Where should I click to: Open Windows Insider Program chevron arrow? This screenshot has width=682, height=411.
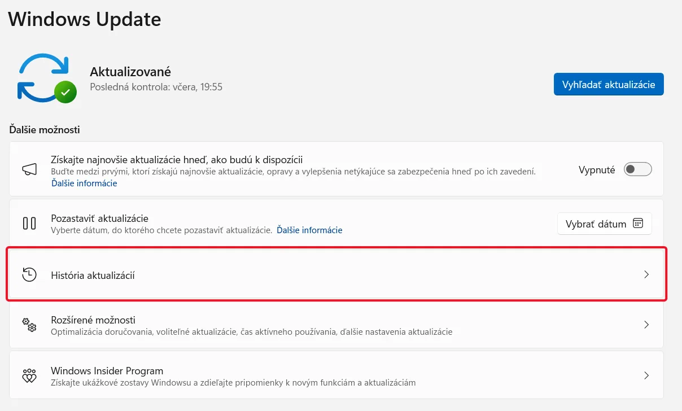tap(647, 375)
